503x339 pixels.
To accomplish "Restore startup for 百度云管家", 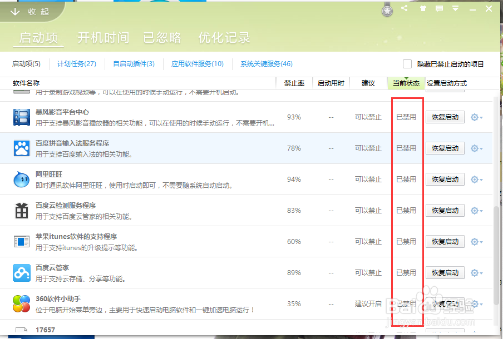I will point(445,273).
